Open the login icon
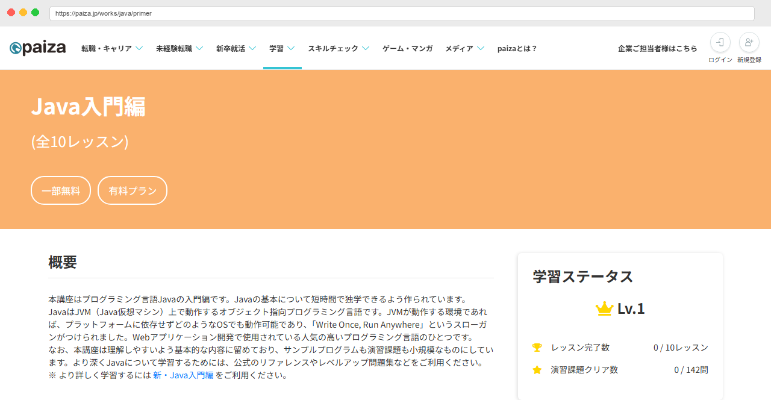This screenshot has width=771, height=400. pos(720,42)
